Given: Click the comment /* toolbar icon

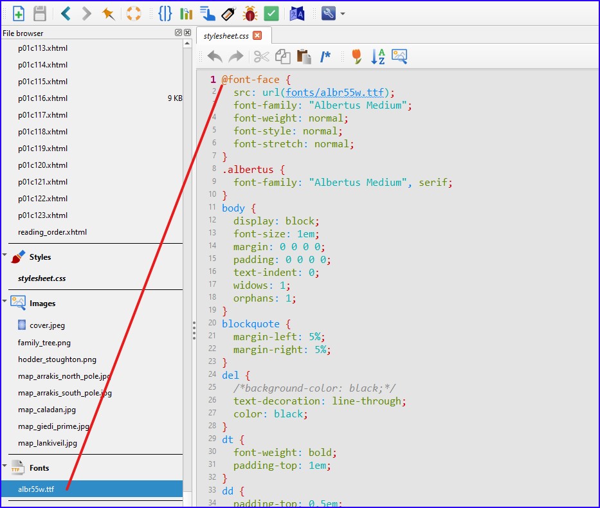Looking at the screenshot, I should [325, 57].
